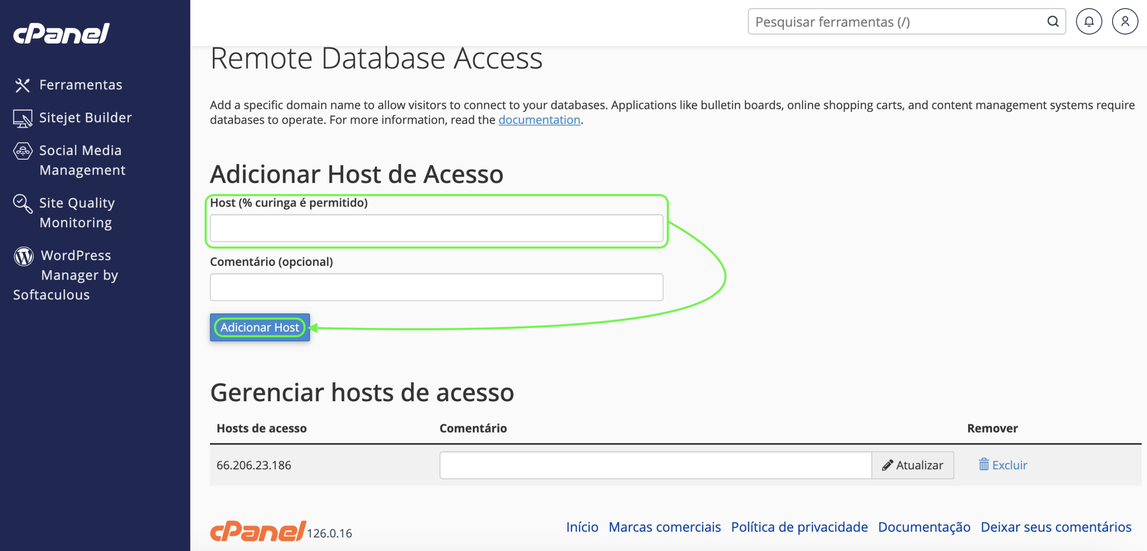The width and height of the screenshot is (1147, 551).
Task: Click the Hosts de acesso column header
Action: click(262, 428)
